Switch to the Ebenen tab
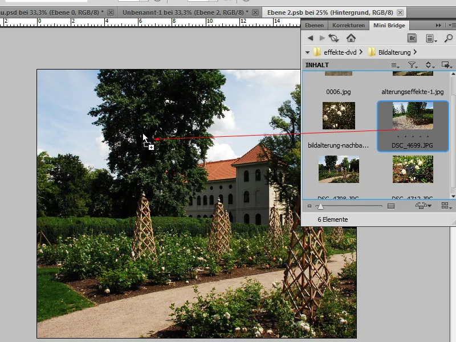 [314, 26]
